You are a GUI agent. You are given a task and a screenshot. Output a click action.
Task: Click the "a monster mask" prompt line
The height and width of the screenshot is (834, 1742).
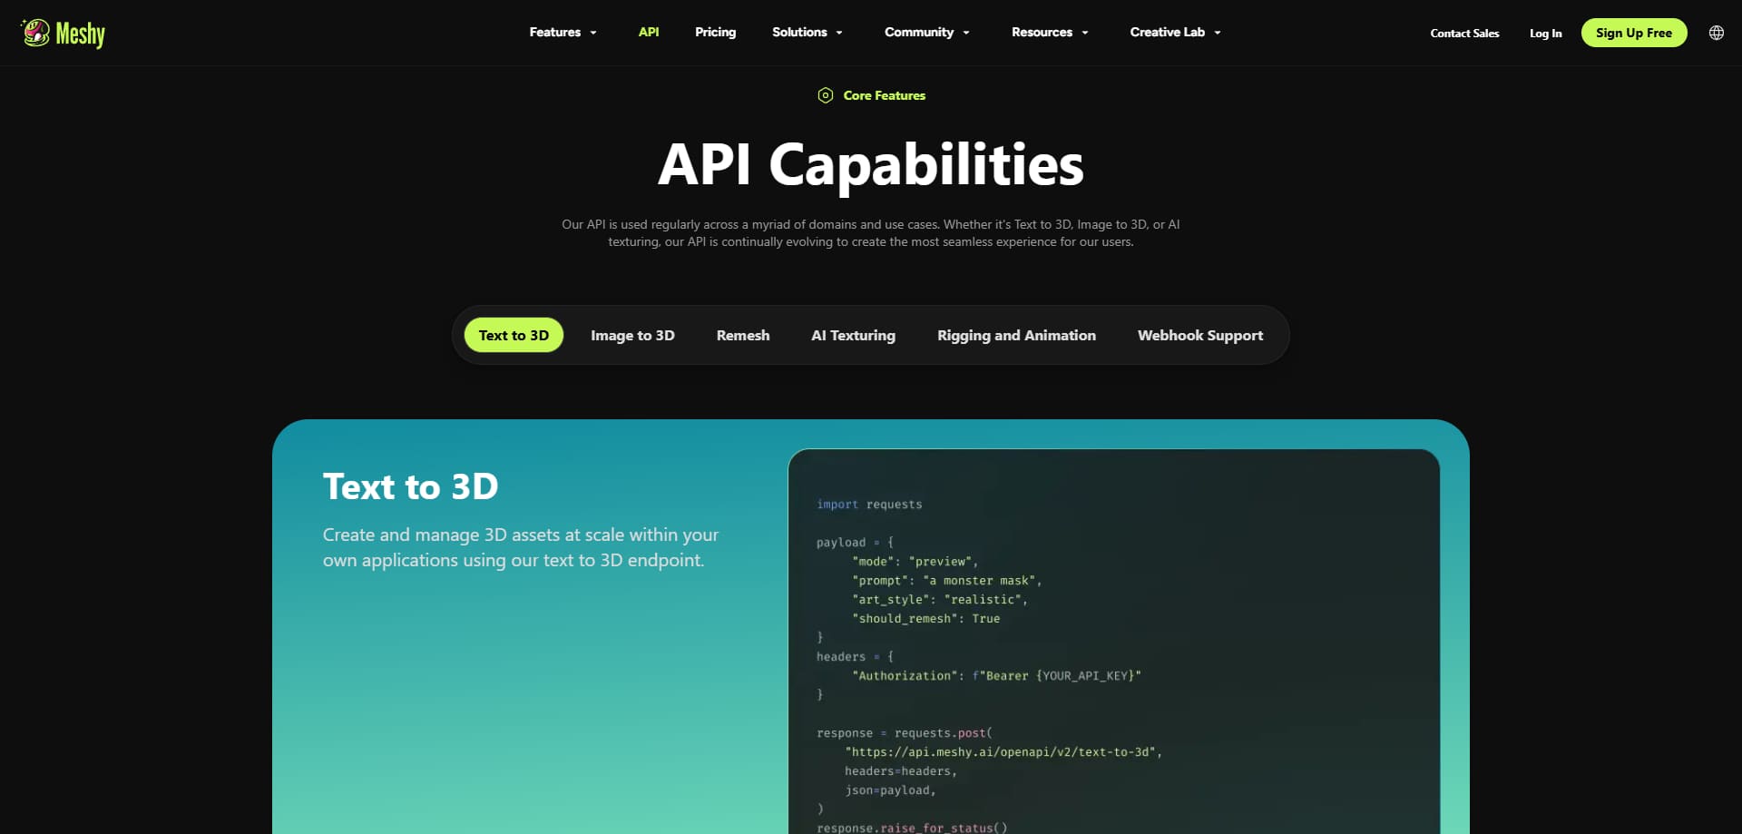point(947,581)
